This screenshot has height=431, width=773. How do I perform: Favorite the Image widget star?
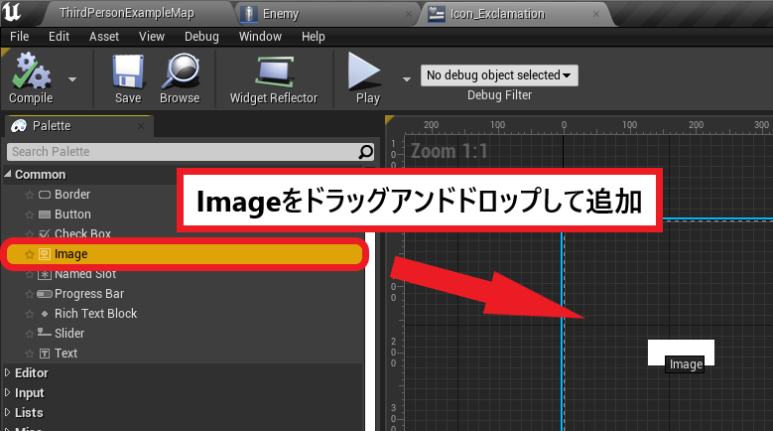29,254
